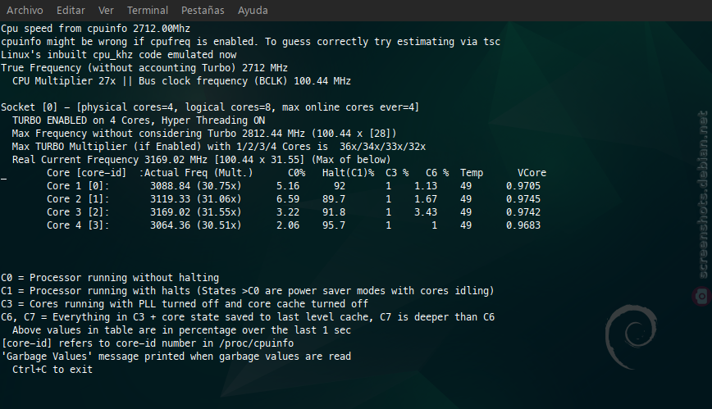The height and width of the screenshot is (409, 712).
Task: Open the Ayuda menu
Action: pos(253,10)
